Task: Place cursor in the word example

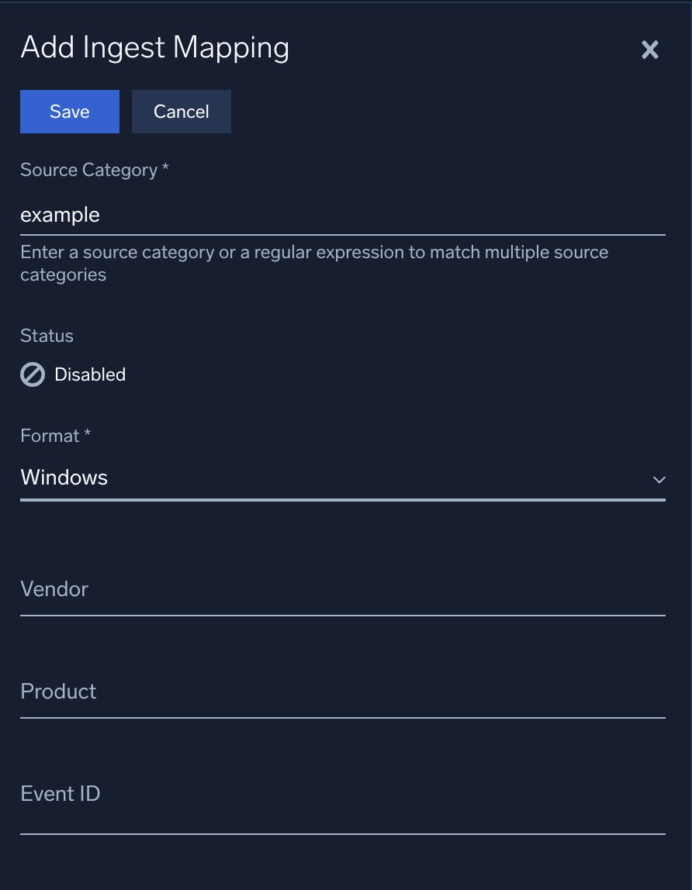Action: [60, 215]
